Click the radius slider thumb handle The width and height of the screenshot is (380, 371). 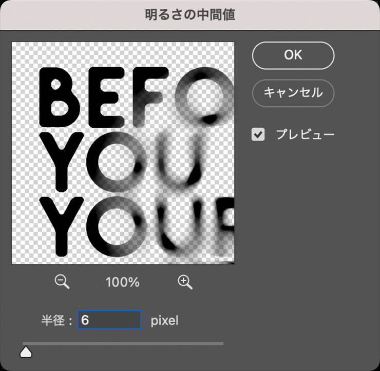(x=26, y=352)
